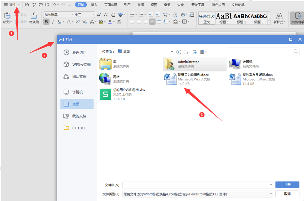Apply the 标题 1 style
The height and width of the screenshot is (201, 304).
(x=224, y=18)
